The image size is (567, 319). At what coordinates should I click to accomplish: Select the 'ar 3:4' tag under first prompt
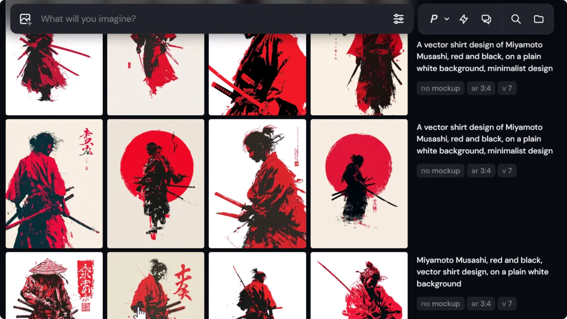pyautogui.click(x=480, y=88)
